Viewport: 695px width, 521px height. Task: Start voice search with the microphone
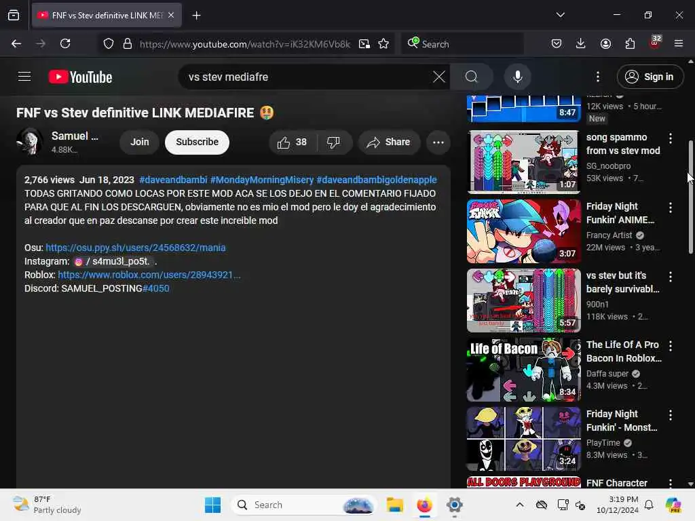tap(517, 77)
